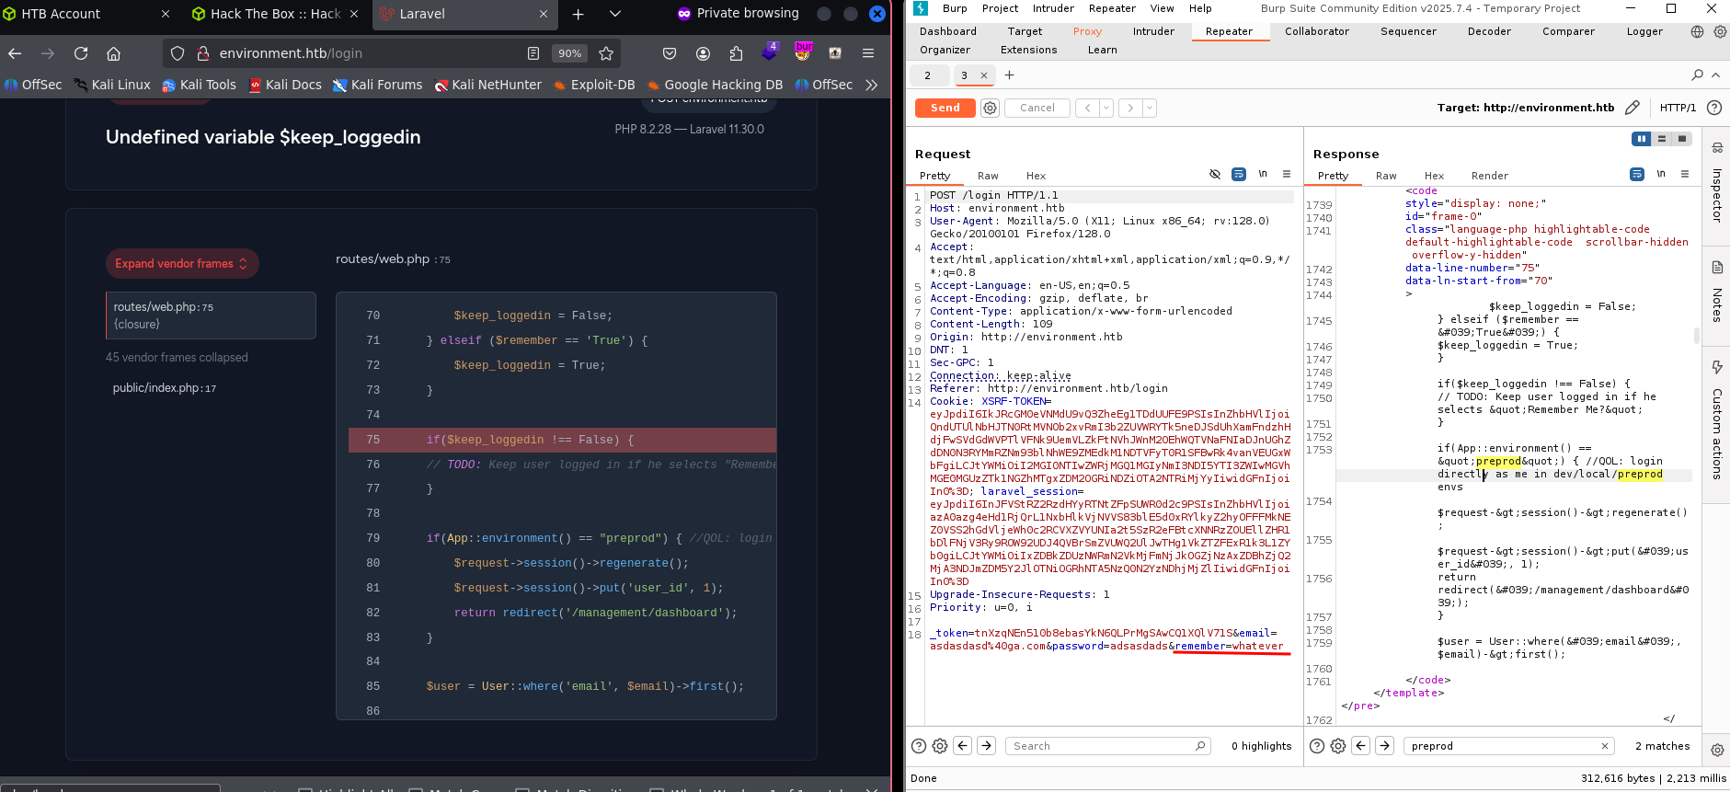Select routes/web.php:75 closure frame
1730x792 pixels.
(x=211, y=316)
